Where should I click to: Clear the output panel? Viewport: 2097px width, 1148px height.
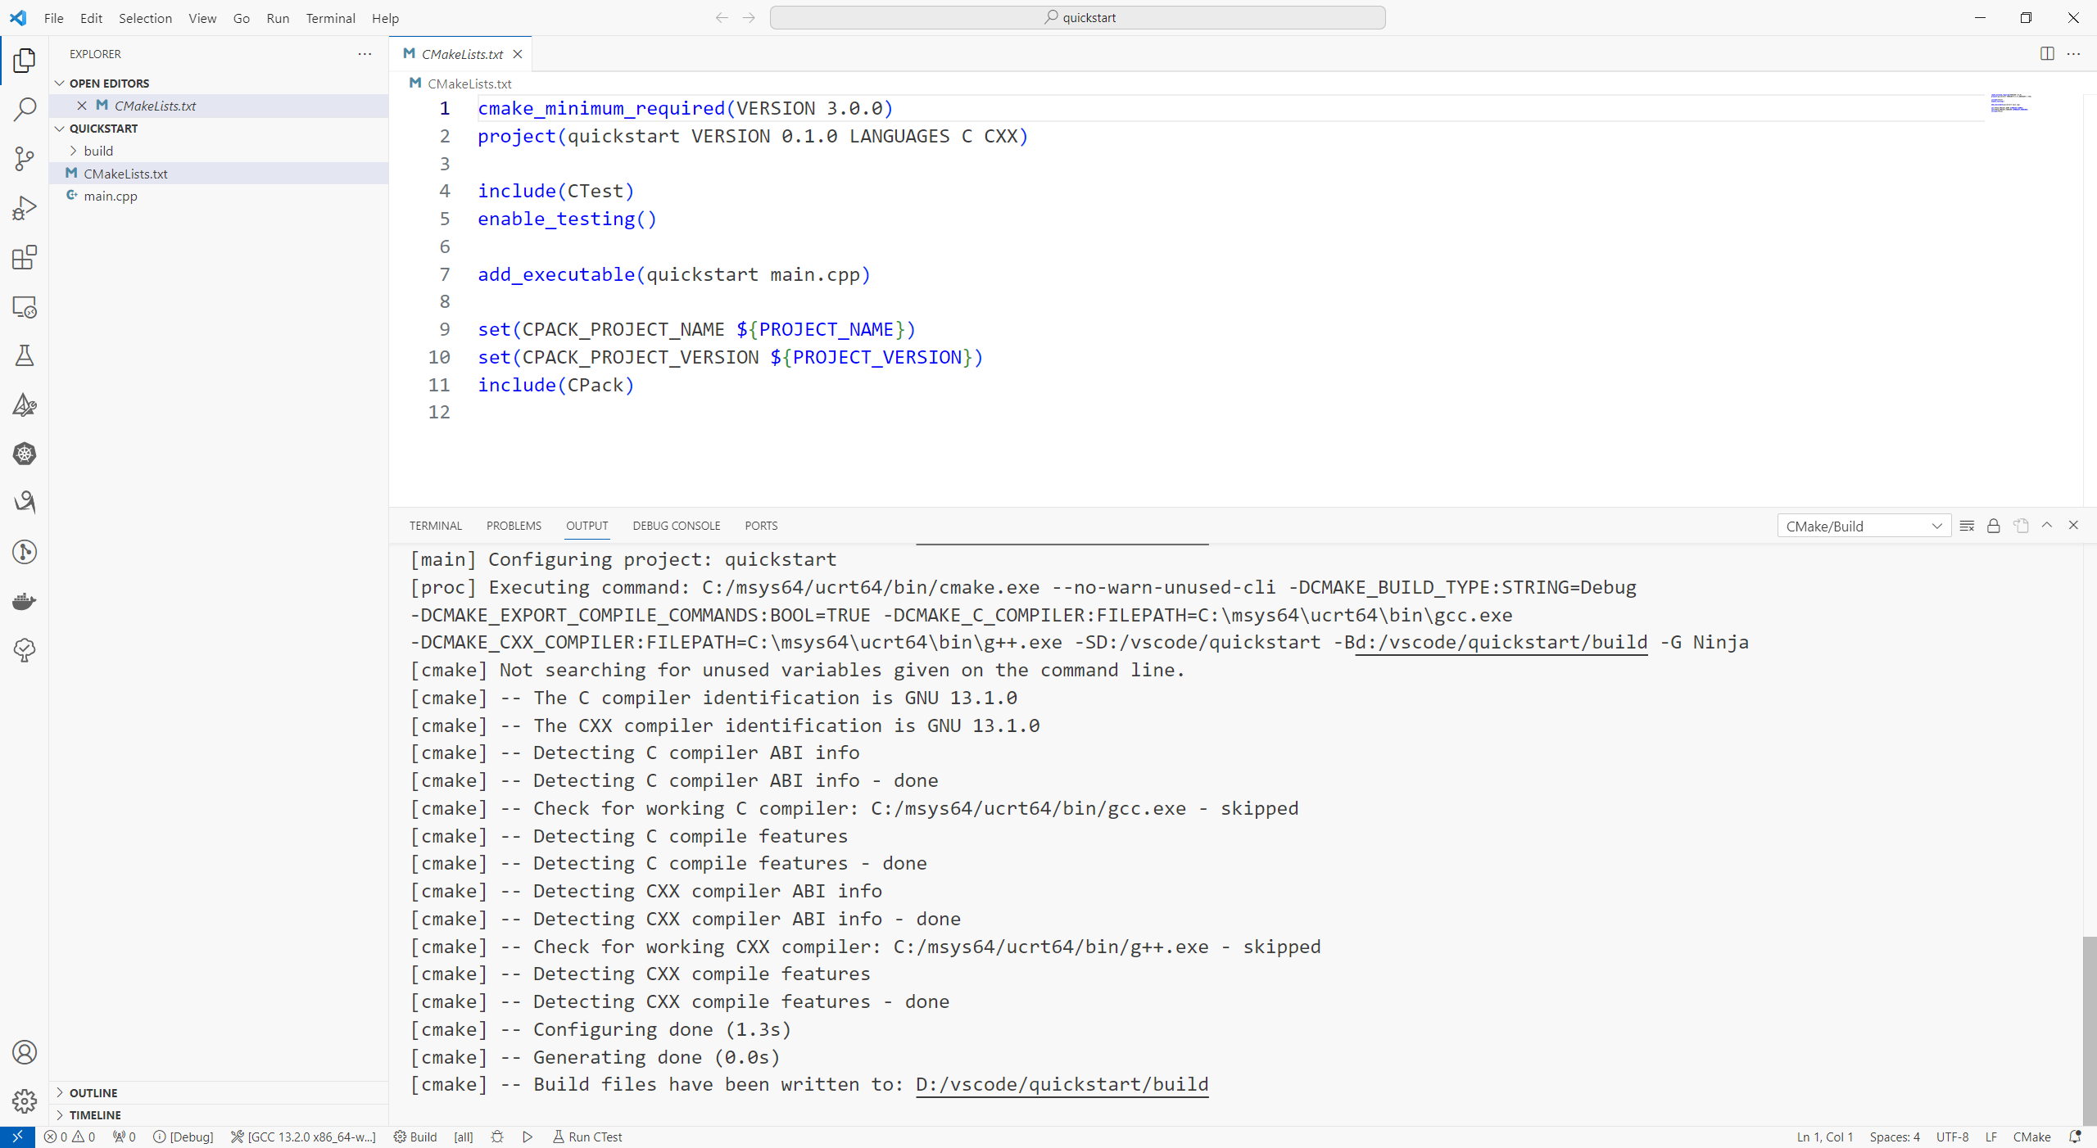tap(1967, 526)
